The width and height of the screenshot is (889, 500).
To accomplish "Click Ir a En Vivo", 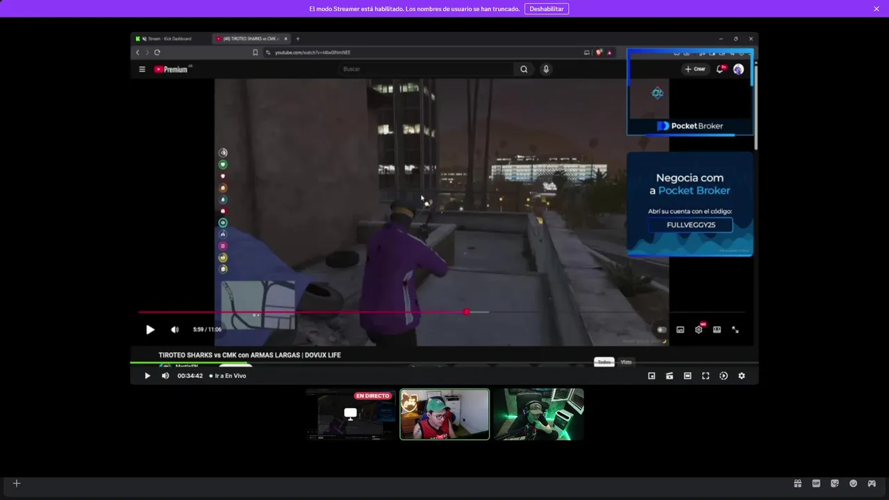I will tap(228, 376).
